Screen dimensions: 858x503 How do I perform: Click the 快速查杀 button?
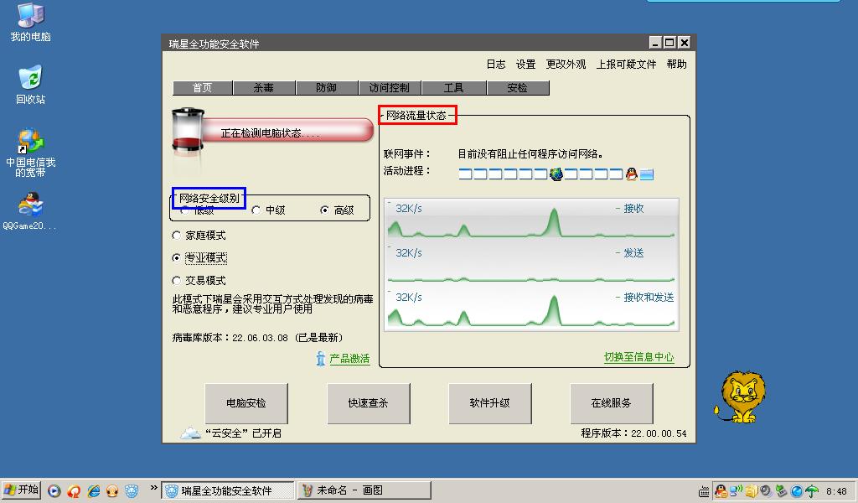pos(369,403)
